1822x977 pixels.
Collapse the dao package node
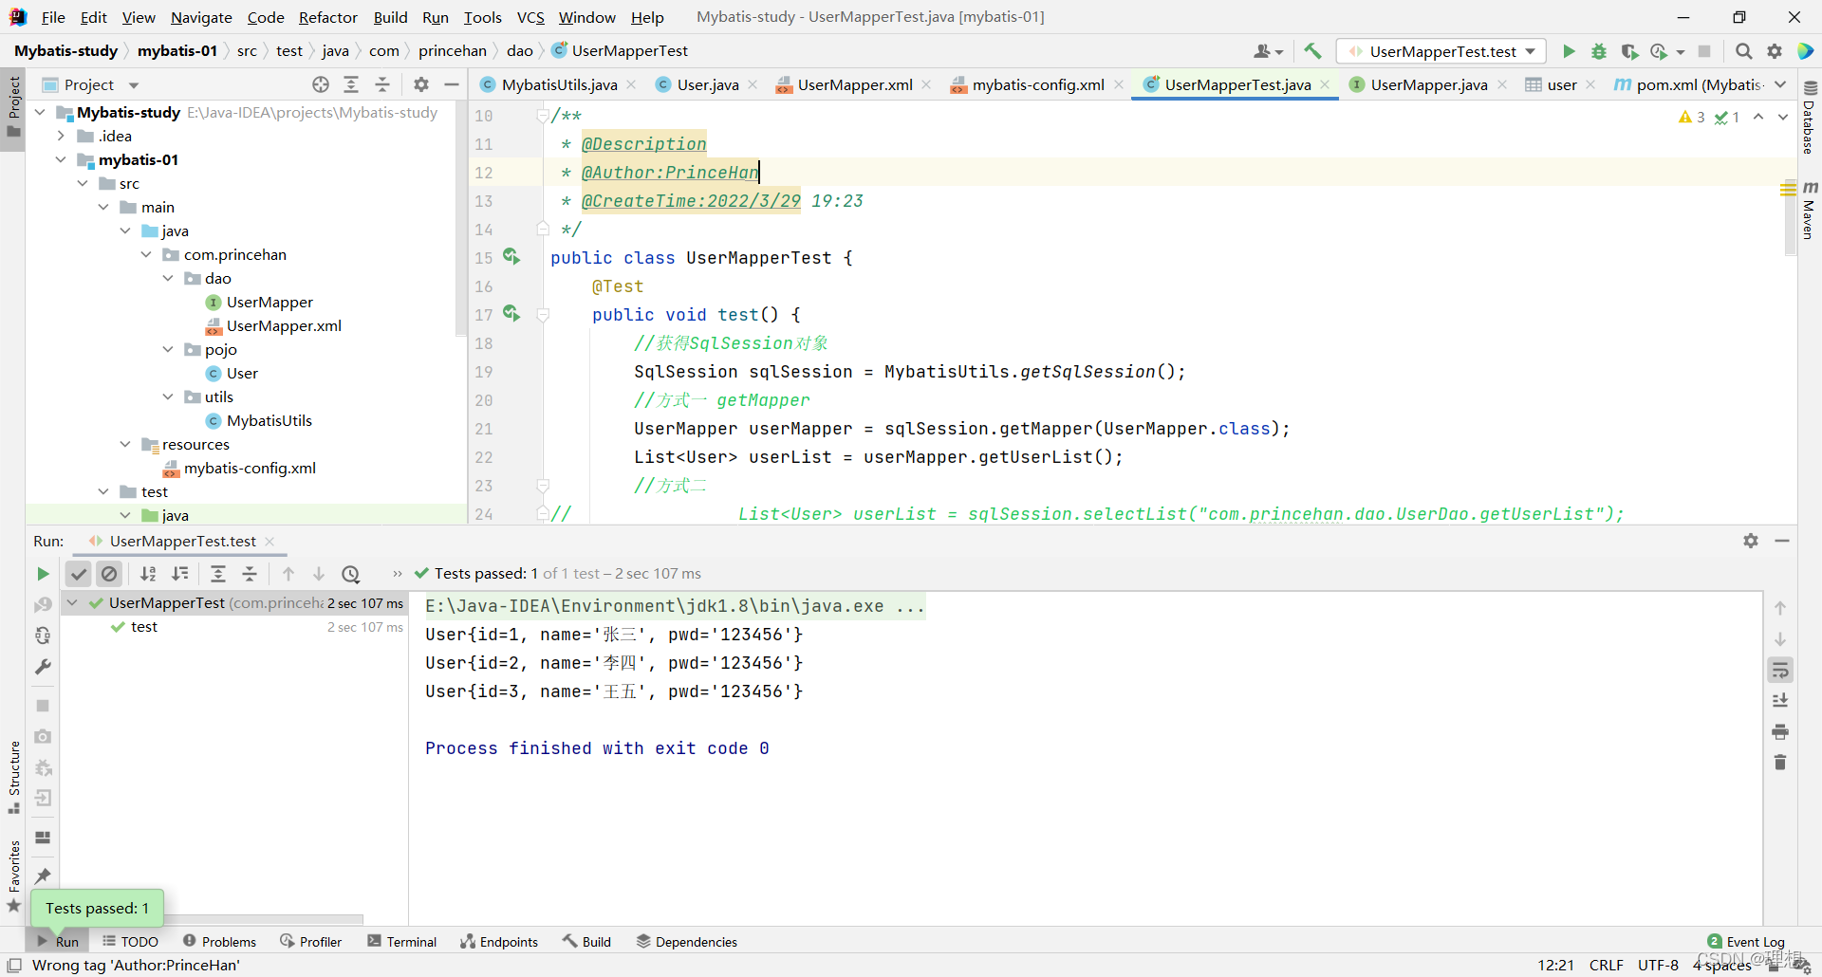coord(168,278)
